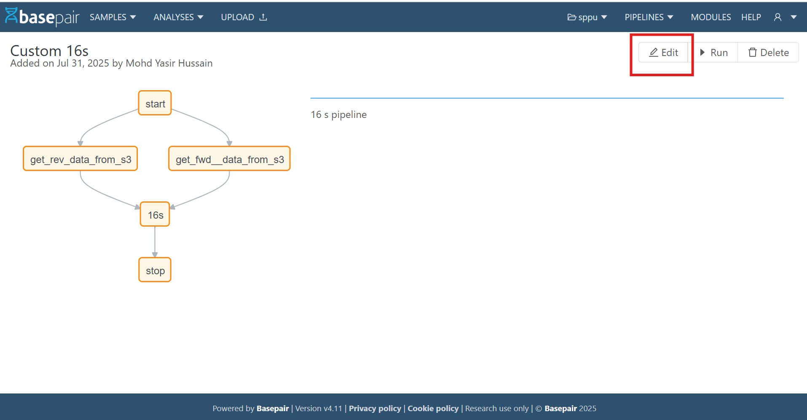The image size is (807, 420).
Task: Expand the chevron beside the account icon
Action: [x=794, y=17]
